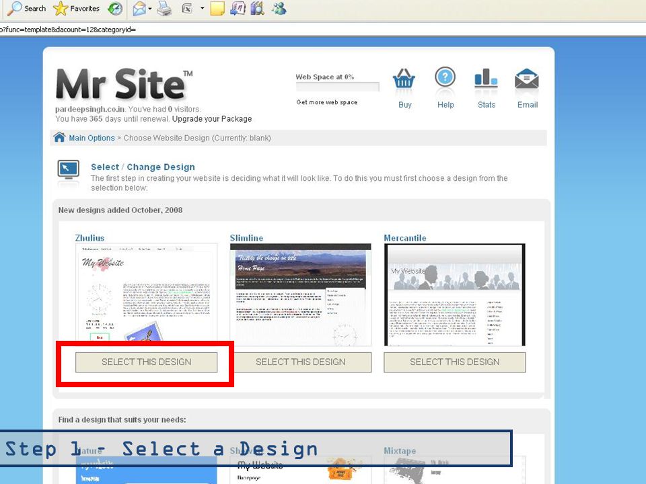Select this design under Mercantile
This screenshot has width=646, height=484.
(455, 362)
